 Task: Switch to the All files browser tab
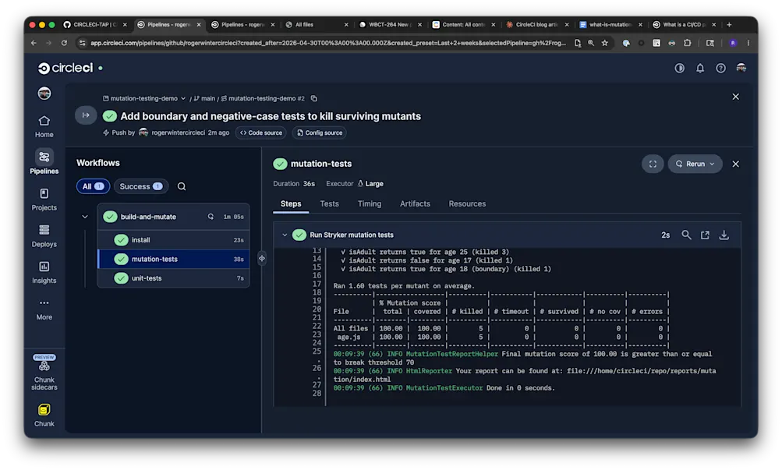pyautogui.click(x=317, y=24)
